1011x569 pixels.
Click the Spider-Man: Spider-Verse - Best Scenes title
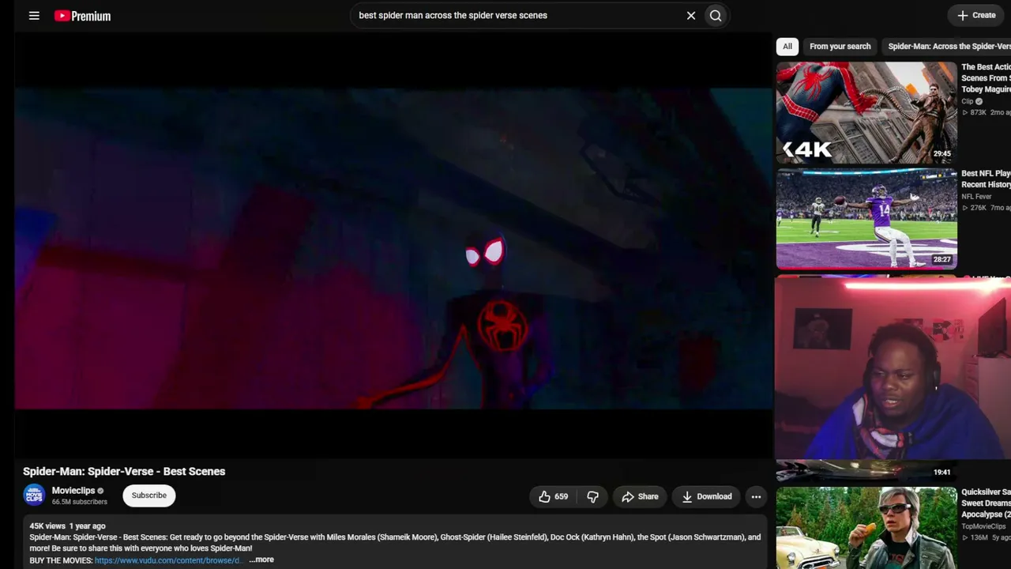124,471
